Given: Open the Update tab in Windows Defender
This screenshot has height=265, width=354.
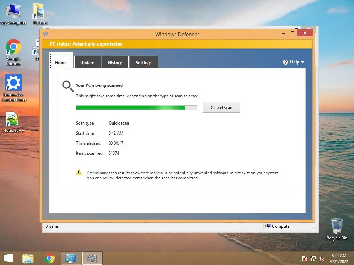Looking at the screenshot, I should point(87,62).
